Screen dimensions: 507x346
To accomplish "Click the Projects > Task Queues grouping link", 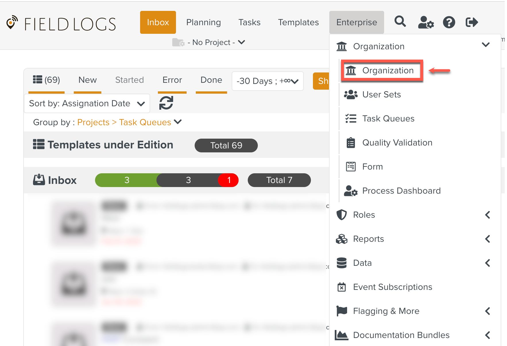I will tap(124, 122).
